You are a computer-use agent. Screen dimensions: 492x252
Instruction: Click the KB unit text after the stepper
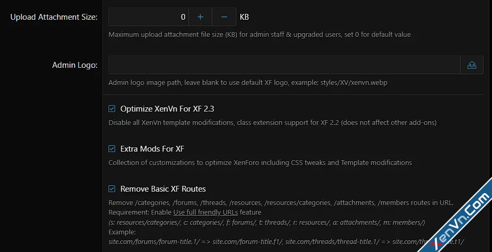click(244, 17)
